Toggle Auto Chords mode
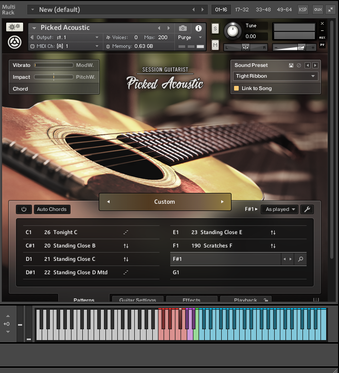 52,209
